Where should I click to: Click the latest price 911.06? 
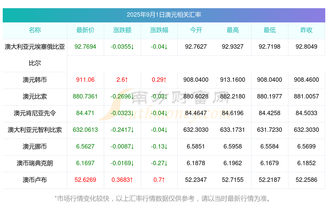pyautogui.click(x=85, y=80)
